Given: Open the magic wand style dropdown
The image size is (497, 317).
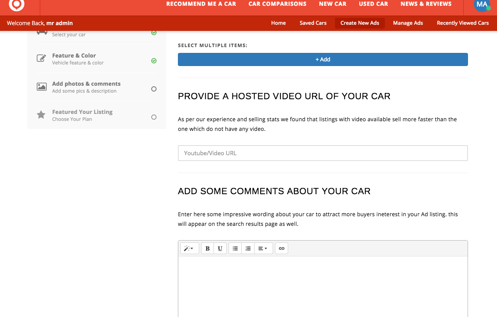Looking at the screenshot, I should coord(190,248).
